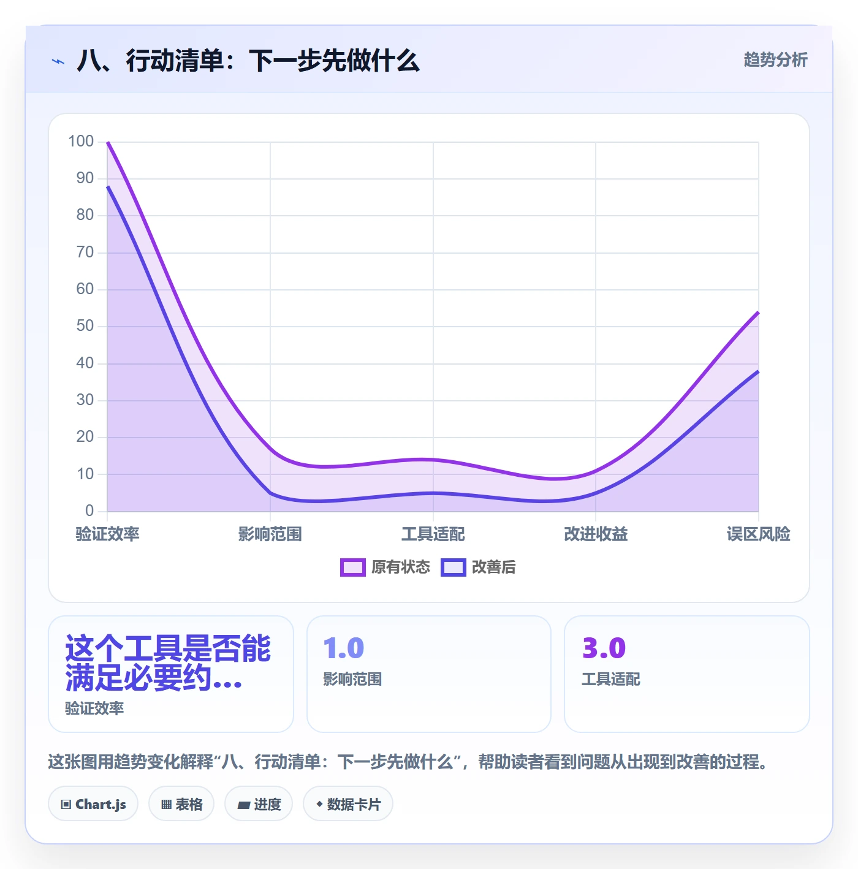
Task: Click the 0 y-axis value
Action: point(89,511)
